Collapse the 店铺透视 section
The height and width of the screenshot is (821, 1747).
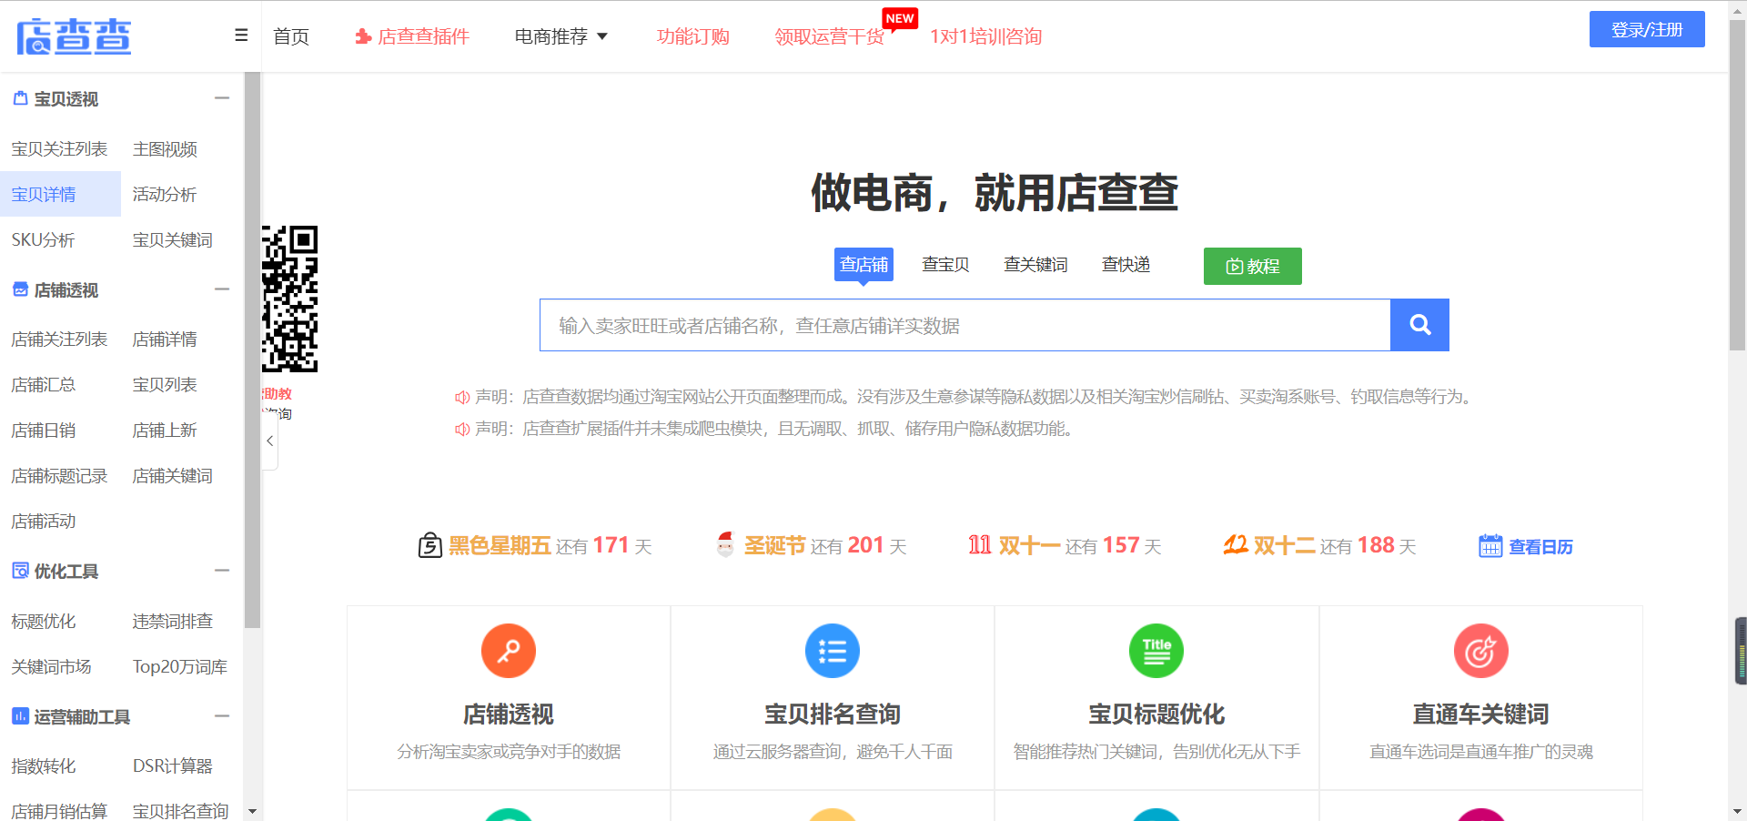point(222,289)
